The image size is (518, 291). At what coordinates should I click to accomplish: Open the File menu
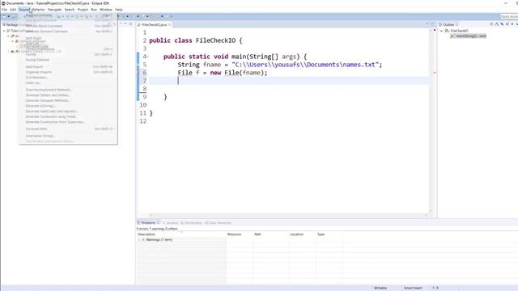4,10
